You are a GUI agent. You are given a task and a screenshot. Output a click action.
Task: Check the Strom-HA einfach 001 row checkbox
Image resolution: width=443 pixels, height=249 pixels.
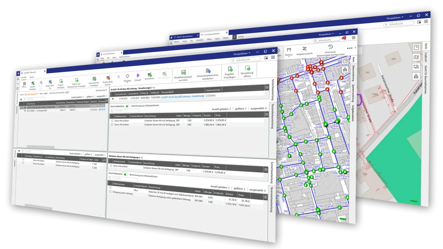[x=112, y=121]
